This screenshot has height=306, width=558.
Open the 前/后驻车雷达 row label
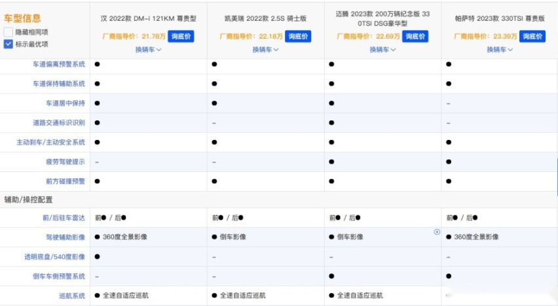(64, 218)
